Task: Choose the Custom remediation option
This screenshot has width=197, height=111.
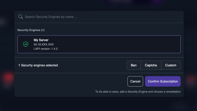Action: point(171,65)
